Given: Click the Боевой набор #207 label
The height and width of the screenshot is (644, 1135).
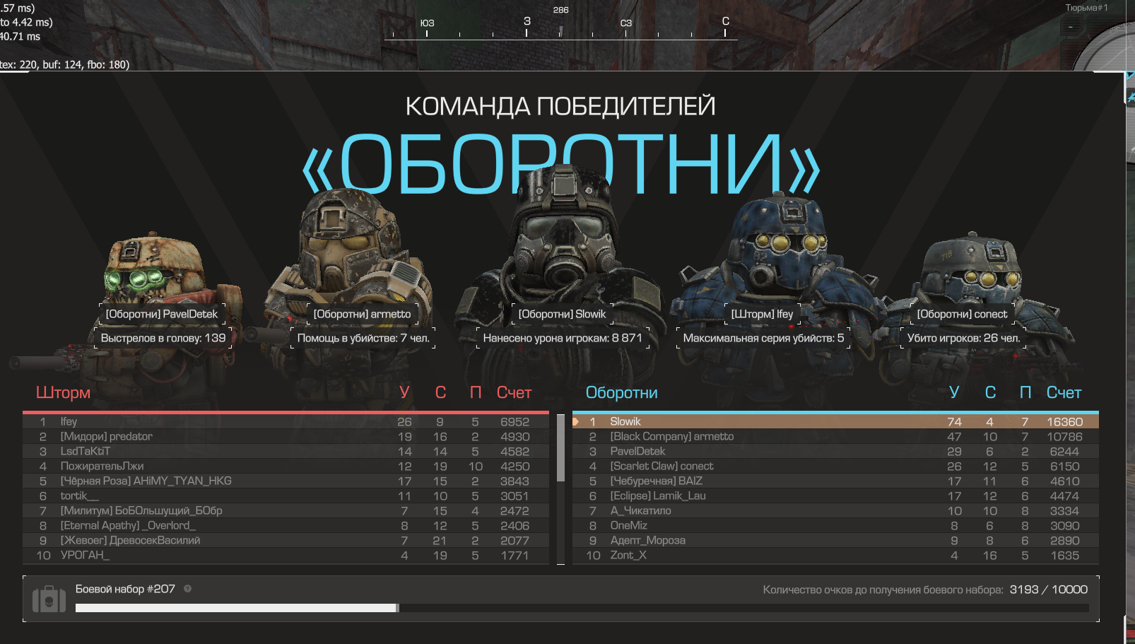Looking at the screenshot, I should [x=125, y=589].
